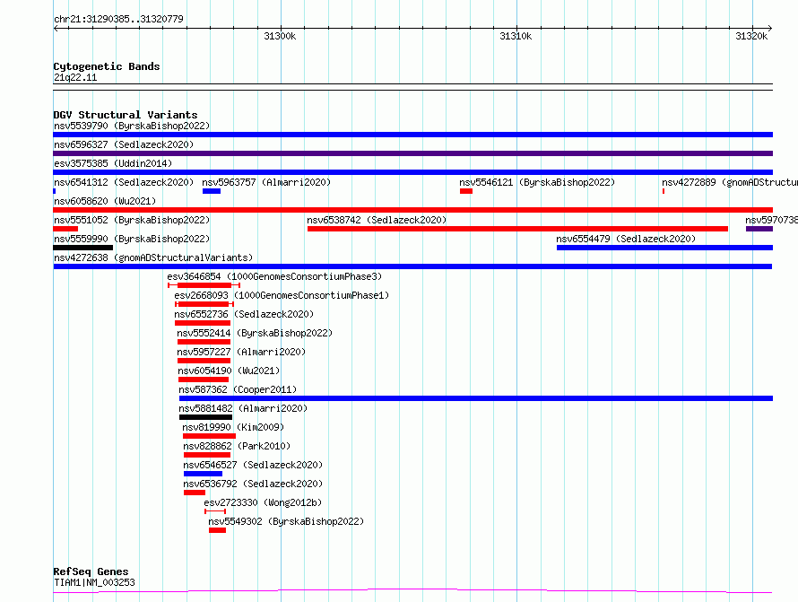The image size is (798, 602).
Task: Open nsv6536792 (Sedlazeck2020) variant label
Action: [253, 484]
